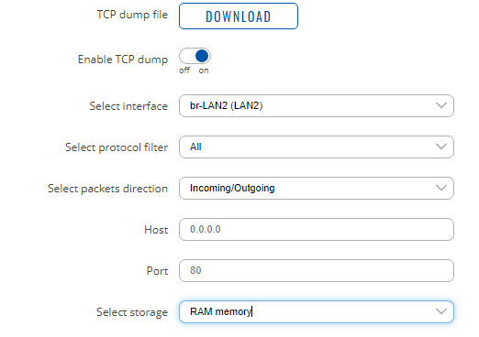Image resolution: width=479 pixels, height=337 pixels.
Task: Click the 'off' label under the toggle
Action: coord(184,71)
